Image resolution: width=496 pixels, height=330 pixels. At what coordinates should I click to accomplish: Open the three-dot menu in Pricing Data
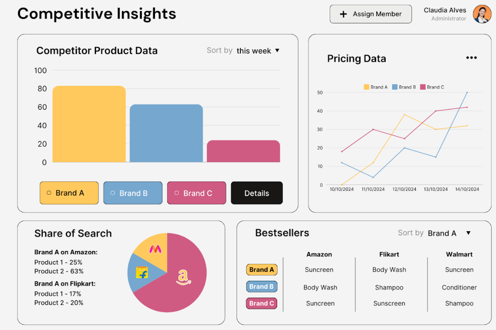pyautogui.click(x=471, y=58)
